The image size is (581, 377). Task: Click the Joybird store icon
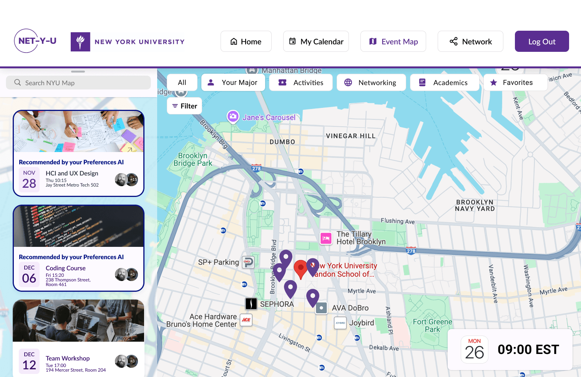coord(340,323)
